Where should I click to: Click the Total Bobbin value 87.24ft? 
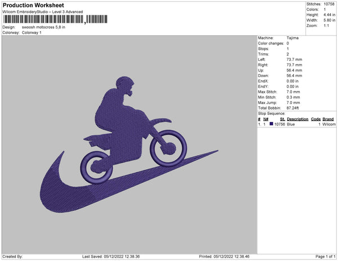(292, 108)
